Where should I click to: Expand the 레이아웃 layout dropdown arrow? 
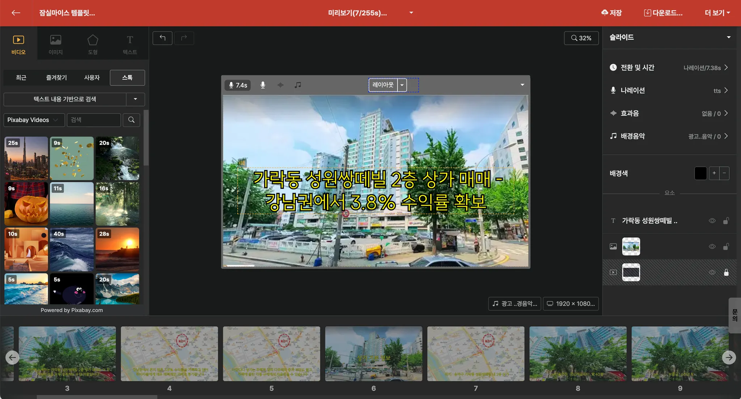coord(402,85)
